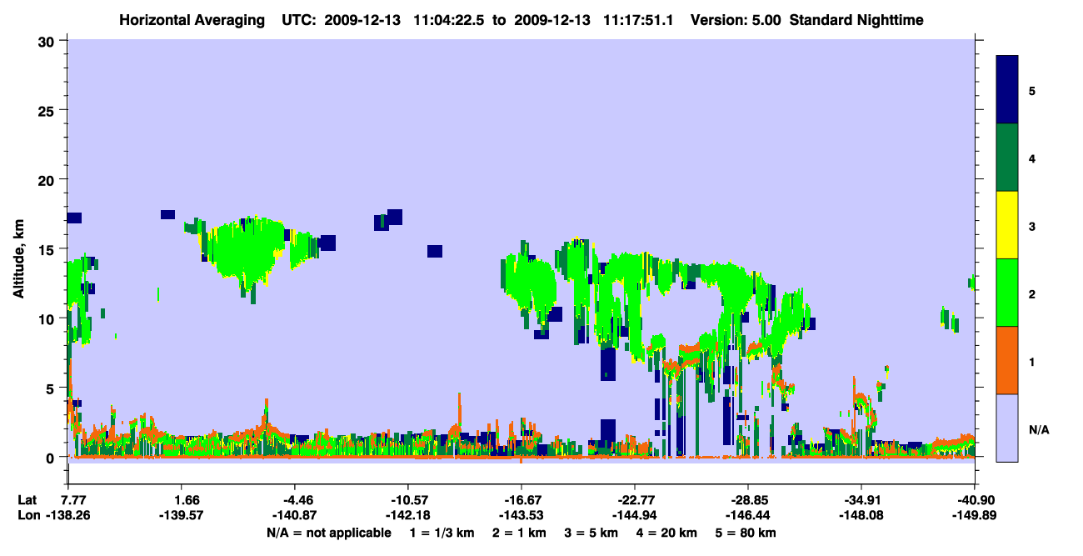Click the dark green level 4 legend swatch
The width and height of the screenshot is (1083, 556).
coord(1007,158)
